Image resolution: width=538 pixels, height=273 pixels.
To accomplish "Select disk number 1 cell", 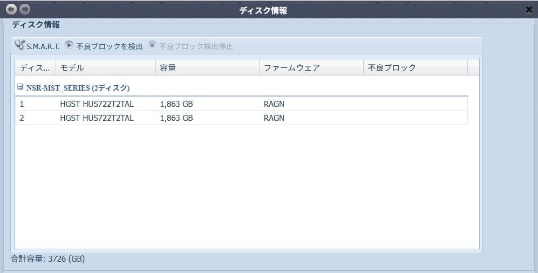I will coord(22,104).
